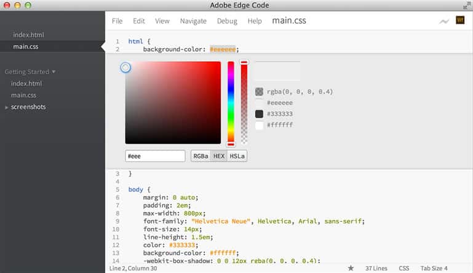
Task: Switch color format to HEX
Action: pos(219,156)
